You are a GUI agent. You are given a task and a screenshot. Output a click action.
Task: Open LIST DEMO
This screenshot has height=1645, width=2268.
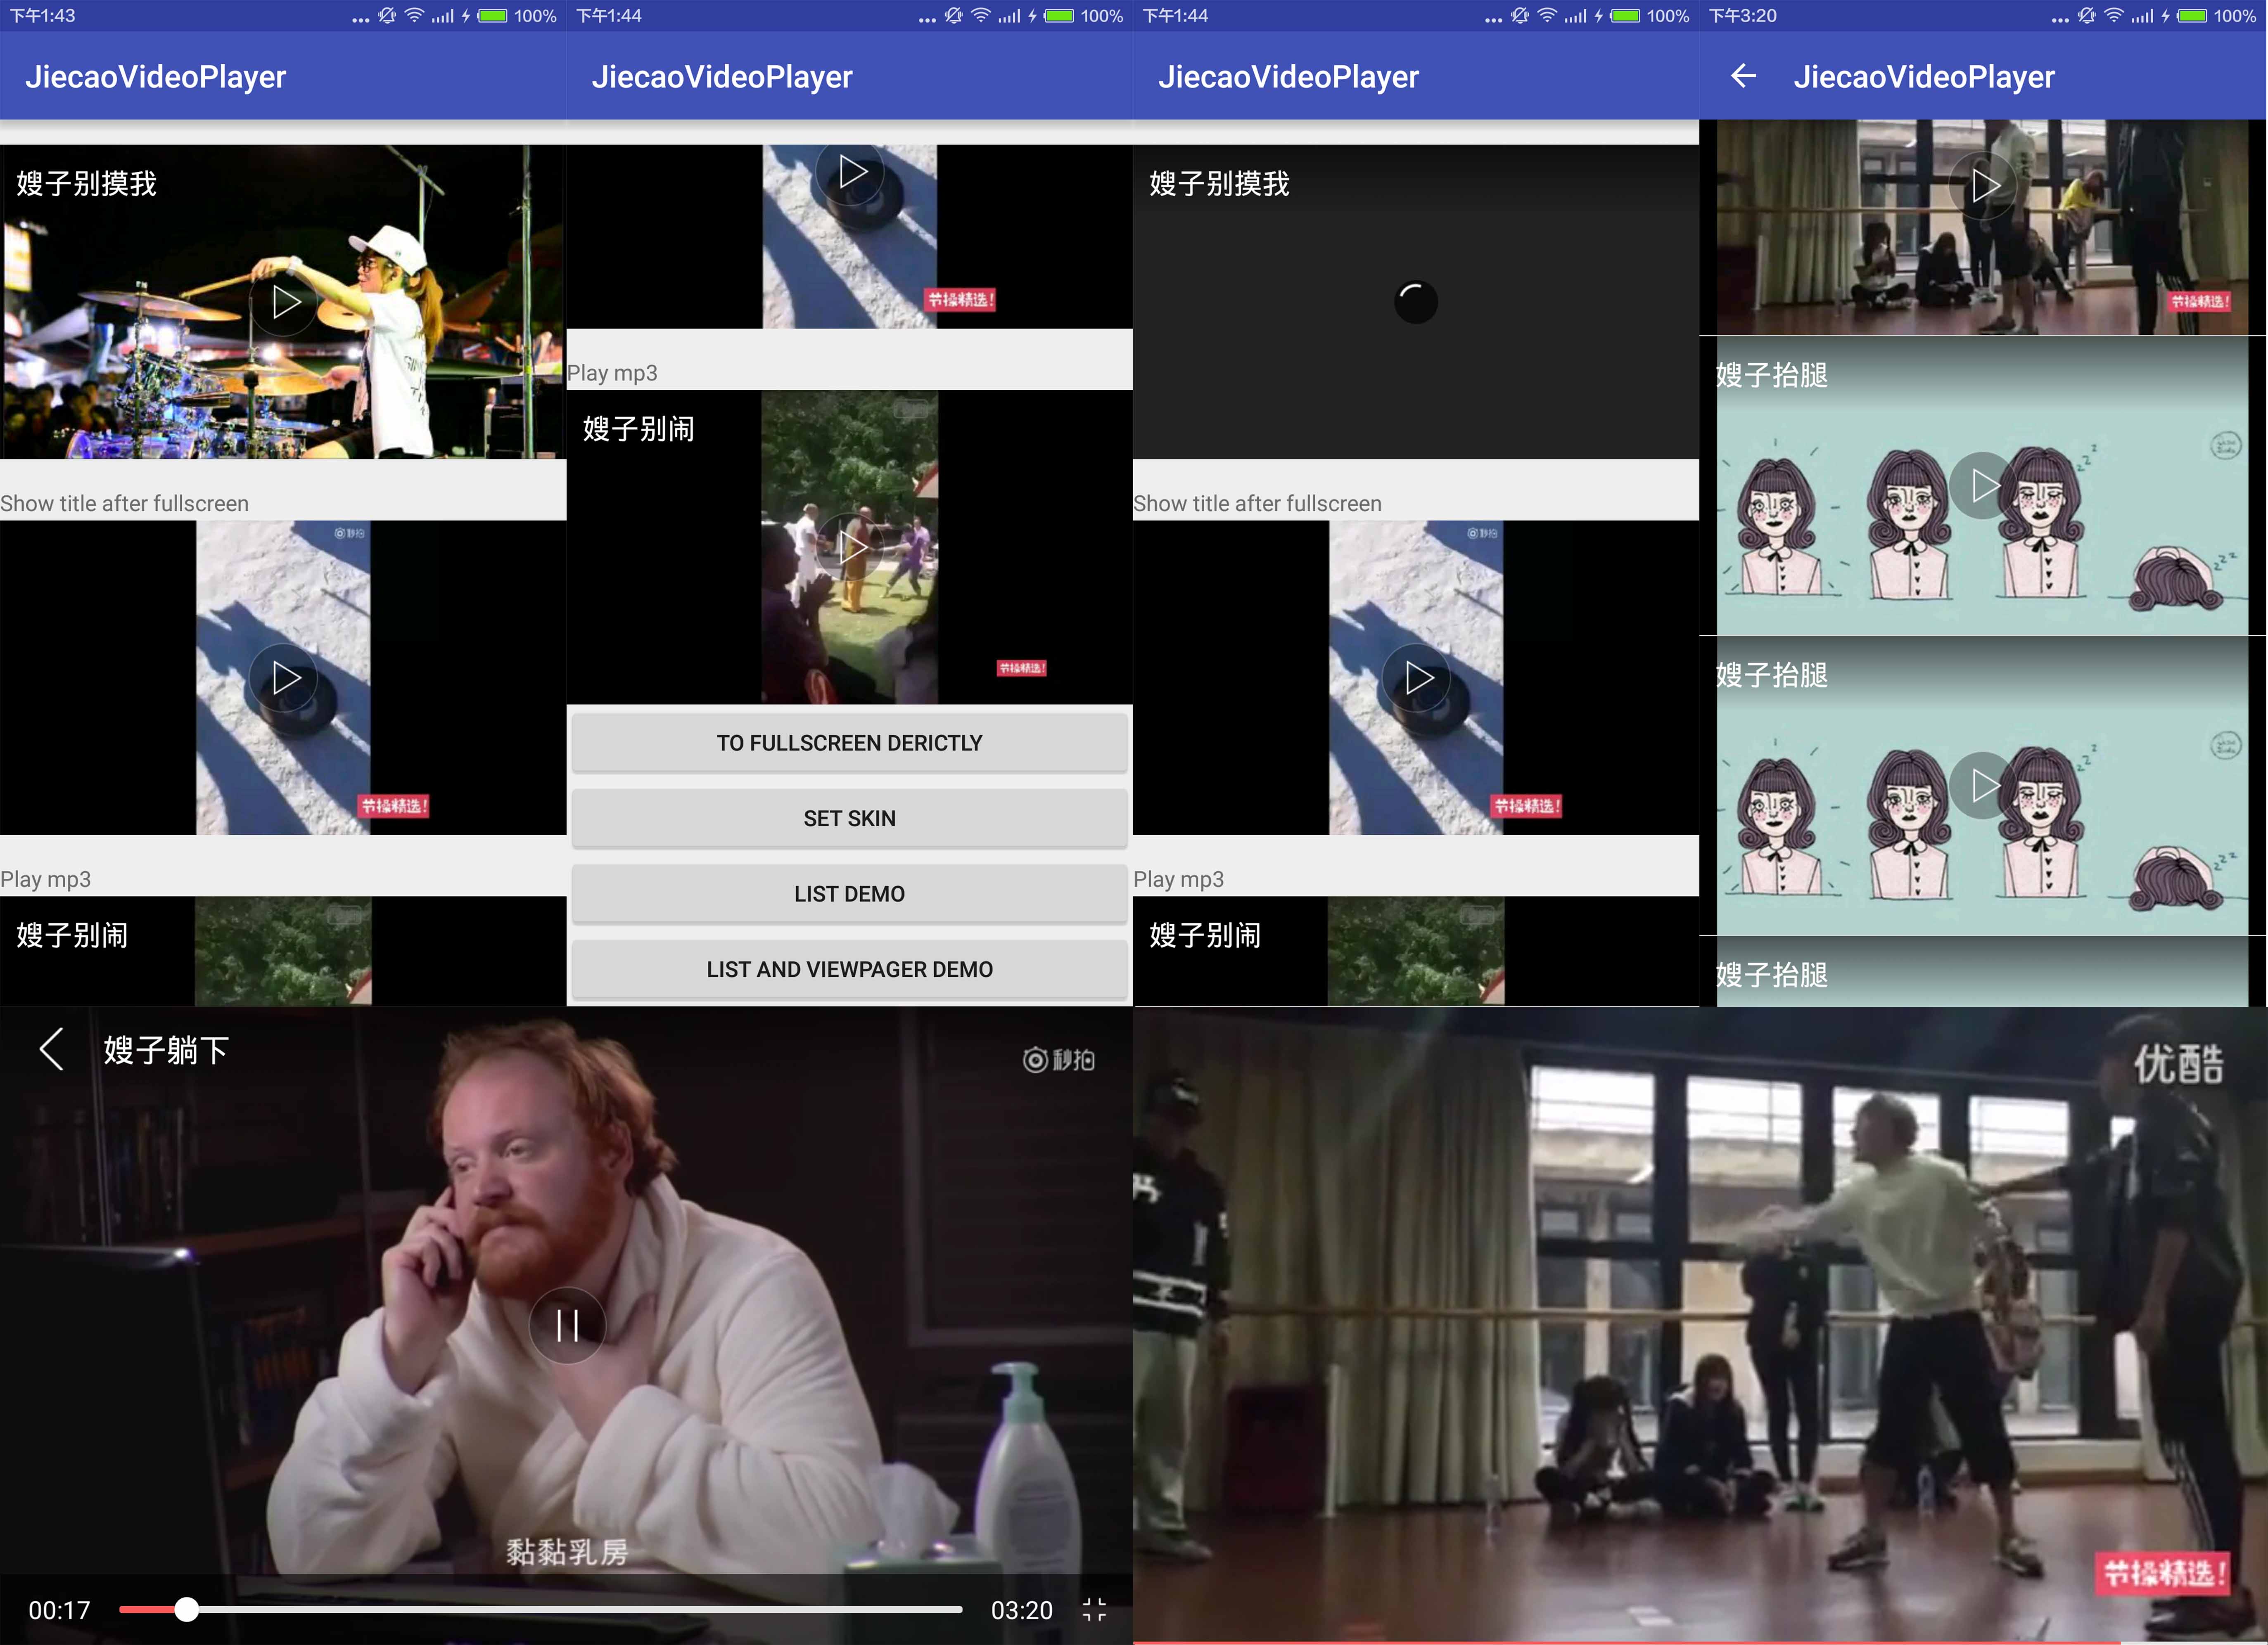tap(849, 893)
